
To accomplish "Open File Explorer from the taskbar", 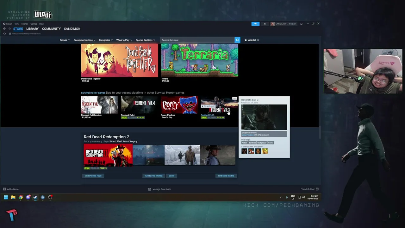I will pyautogui.click(x=13, y=197).
